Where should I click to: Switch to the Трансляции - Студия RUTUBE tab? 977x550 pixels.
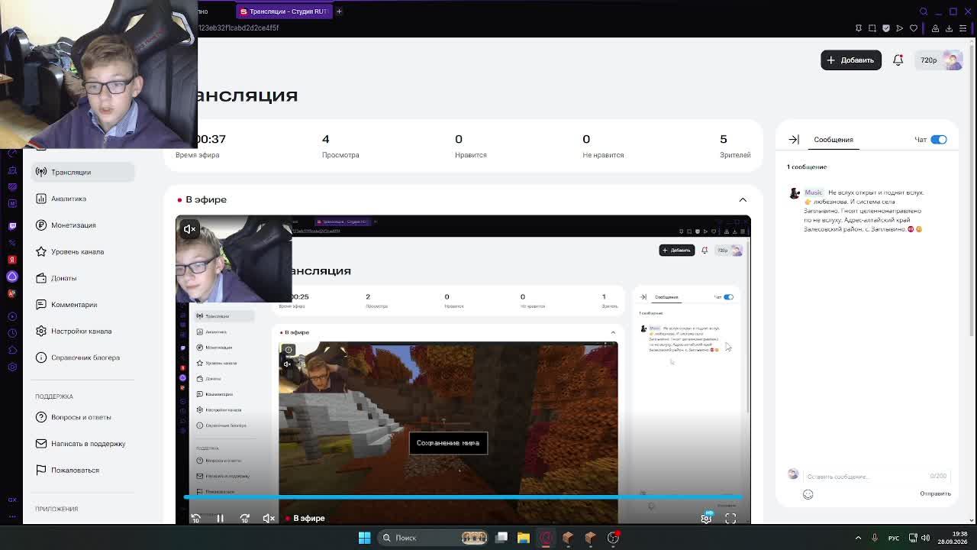(x=283, y=11)
